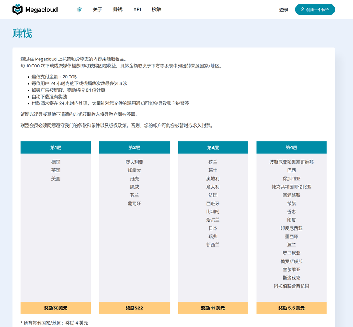The width and height of the screenshot is (353, 327).
Task: Click 波斯尼亚和黑塞哥维那 in tier 4
Action: (x=292, y=162)
